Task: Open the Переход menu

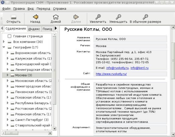Action: pos(43,9)
